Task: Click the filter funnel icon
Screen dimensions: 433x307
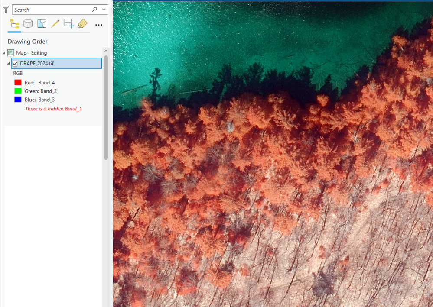Action: (6, 10)
